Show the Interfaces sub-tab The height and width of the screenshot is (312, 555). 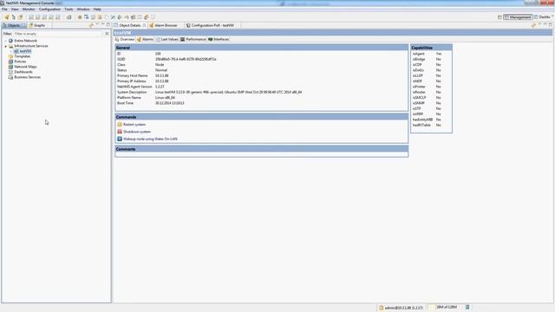219,39
